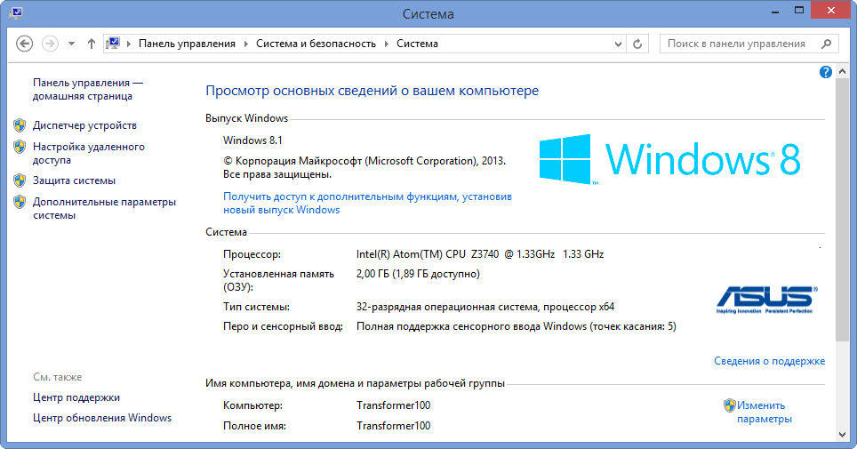
Task: Select the text Windows 8.1
Action: coord(252,140)
